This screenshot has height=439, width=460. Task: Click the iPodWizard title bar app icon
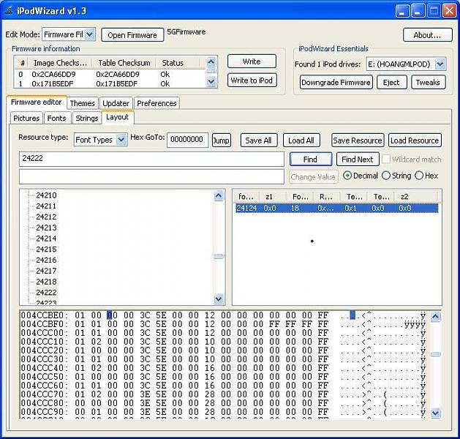point(9,10)
